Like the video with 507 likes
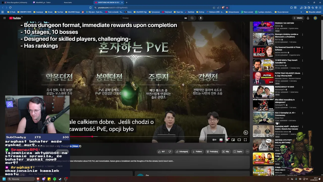This screenshot has height=182, width=323. 161,152
